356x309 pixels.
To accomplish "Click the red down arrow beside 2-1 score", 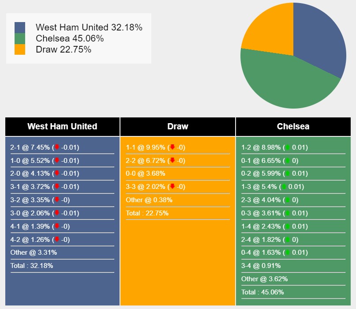I will (56, 147).
